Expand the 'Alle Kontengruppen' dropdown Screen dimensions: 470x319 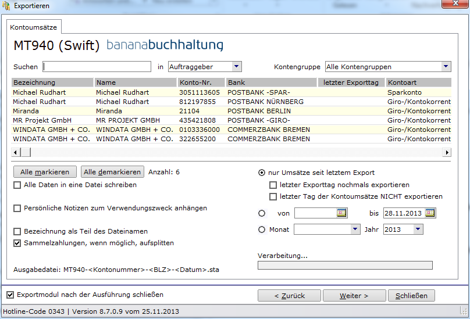pyautogui.click(x=446, y=66)
